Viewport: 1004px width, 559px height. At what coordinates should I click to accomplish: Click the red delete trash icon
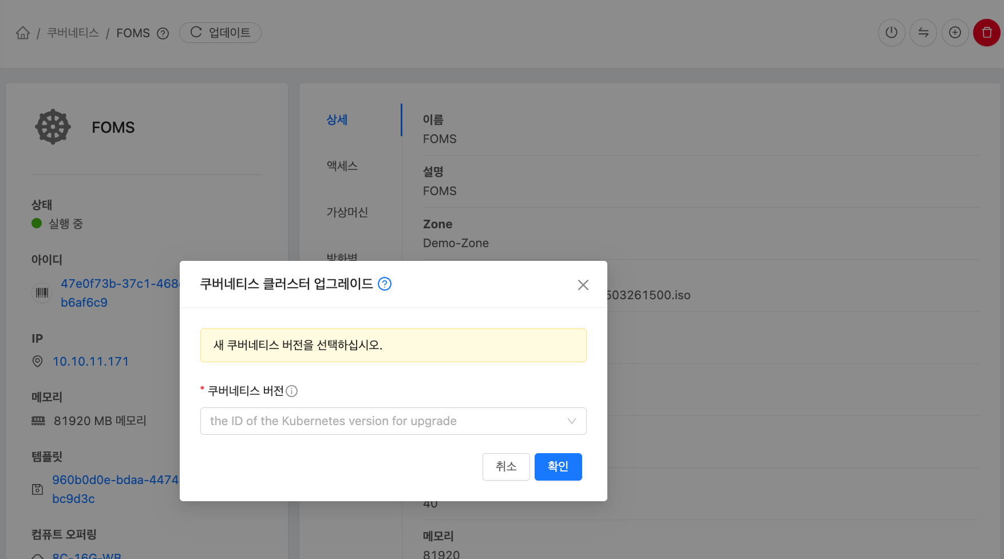986,33
